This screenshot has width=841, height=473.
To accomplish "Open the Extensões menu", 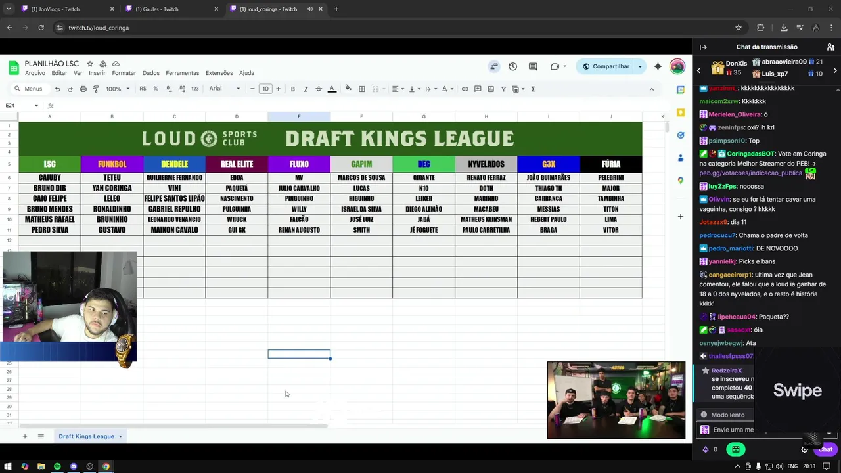I will pyautogui.click(x=219, y=73).
